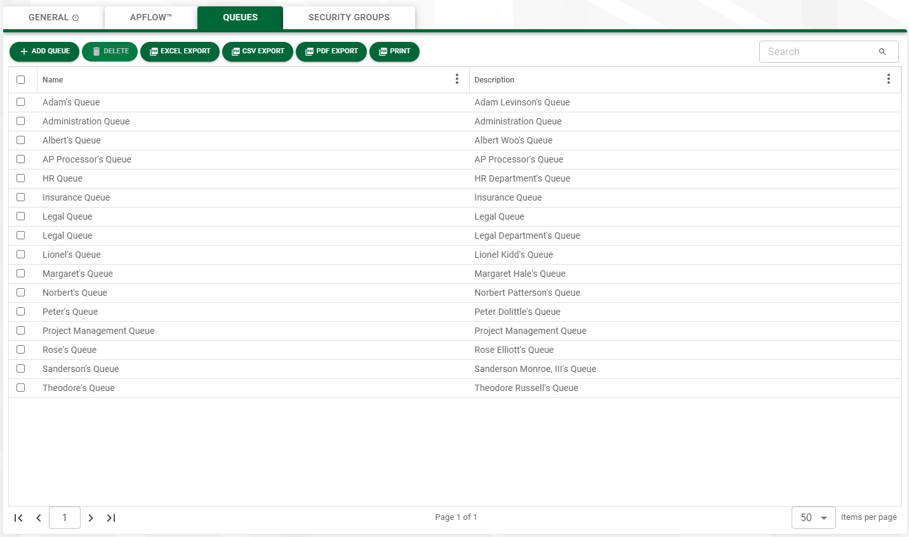Viewport: 909px width, 537px height.
Task: Select the Sanderson's Queue checkbox
Action: click(21, 368)
